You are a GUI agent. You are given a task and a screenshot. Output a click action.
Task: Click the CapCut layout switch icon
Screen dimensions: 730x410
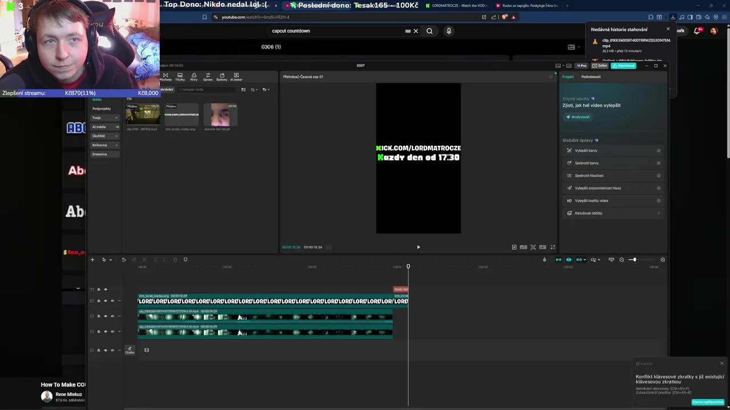coord(558,65)
